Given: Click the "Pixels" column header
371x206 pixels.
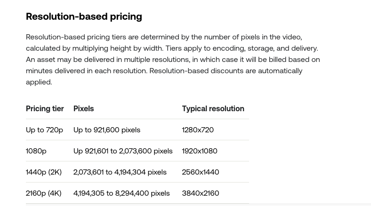Looking at the screenshot, I should [83, 108].
